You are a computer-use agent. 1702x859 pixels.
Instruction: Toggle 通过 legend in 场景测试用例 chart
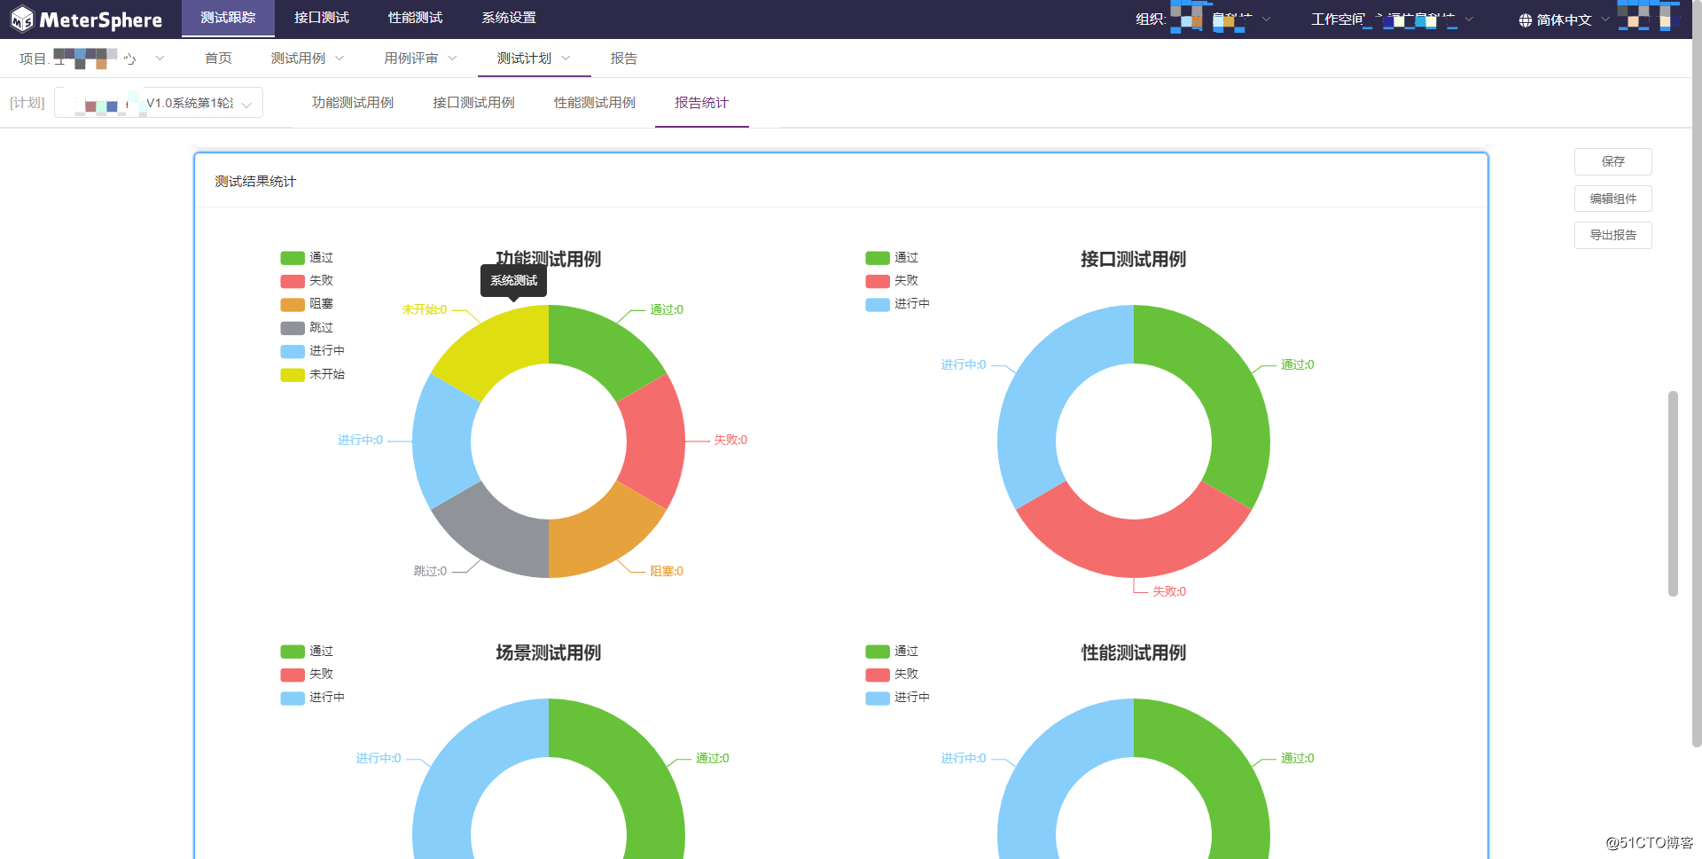pyautogui.click(x=307, y=652)
